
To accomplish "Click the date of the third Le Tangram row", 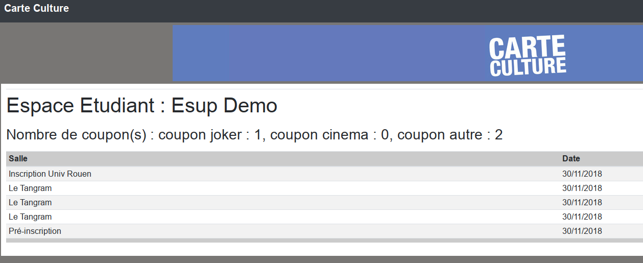I will point(582,217).
